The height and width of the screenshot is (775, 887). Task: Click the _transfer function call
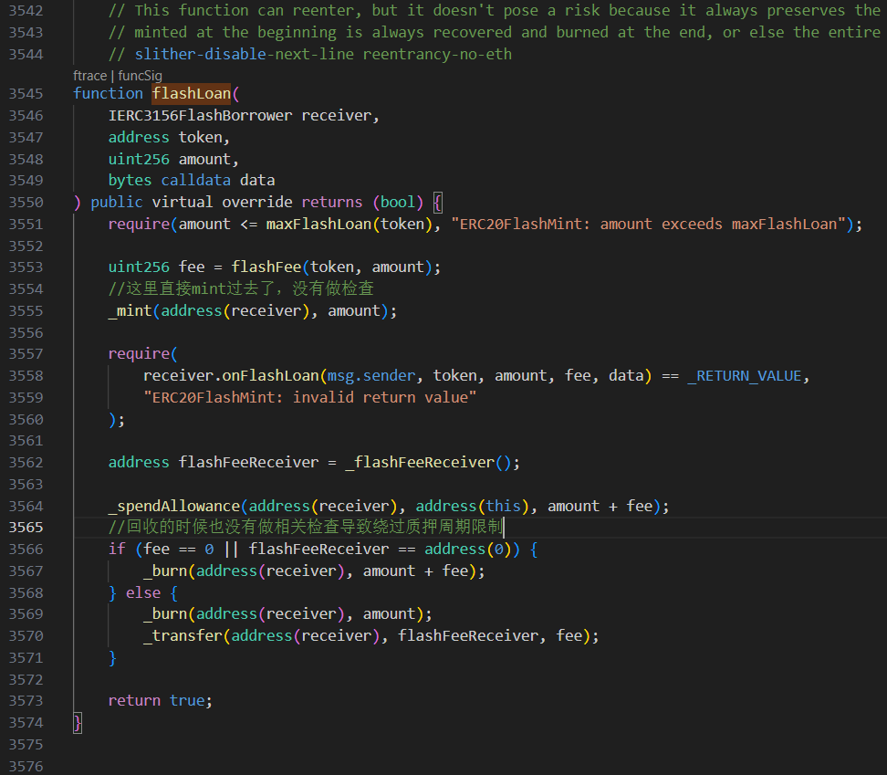coord(183,636)
